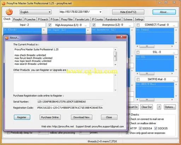The height and width of the screenshot is (145, 181).
Task: Toggle the SOCKS4 checkbox
Action: point(140,128)
